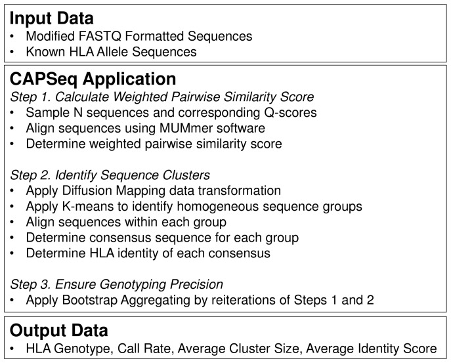Image resolution: width=451 pixels, height=363 pixels.
Task: Click Step 2 Identify Sequence Clusters heading
Action: (110, 175)
